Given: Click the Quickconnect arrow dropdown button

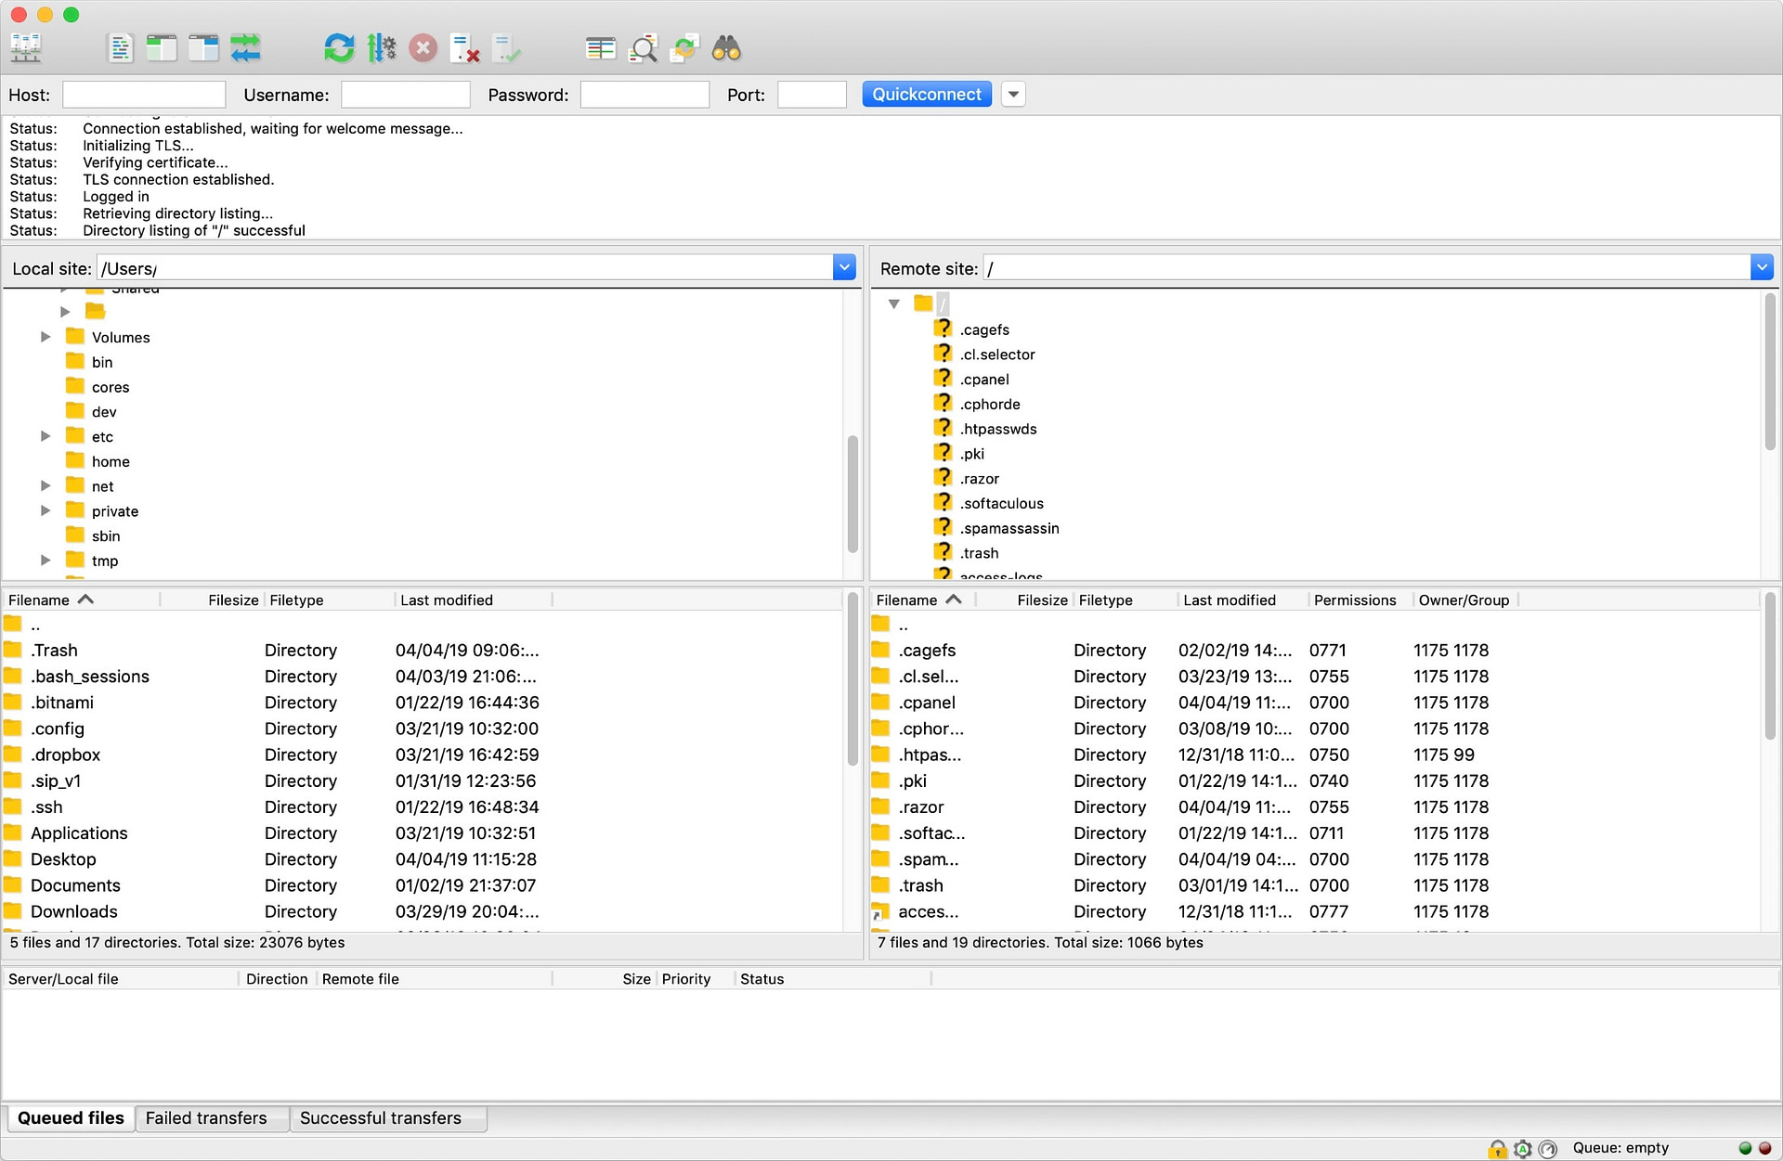Looking at the screenshot, I should (x=1012, y=94).
